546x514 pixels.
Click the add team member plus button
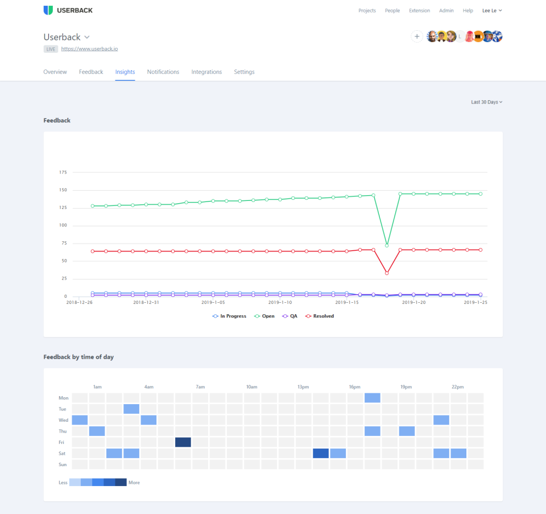tap(417, 36)
